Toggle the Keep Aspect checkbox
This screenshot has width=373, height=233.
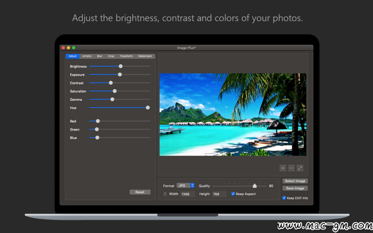pos(233,194)
